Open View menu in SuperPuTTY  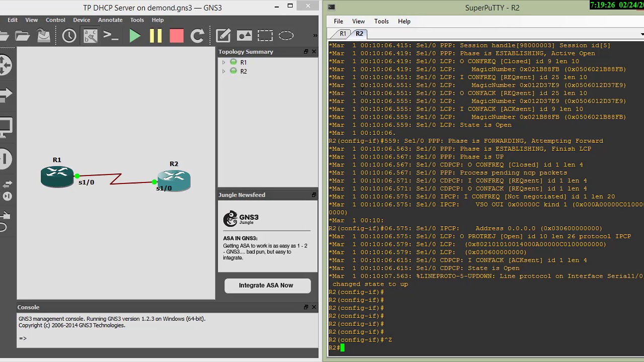point(358,22)
